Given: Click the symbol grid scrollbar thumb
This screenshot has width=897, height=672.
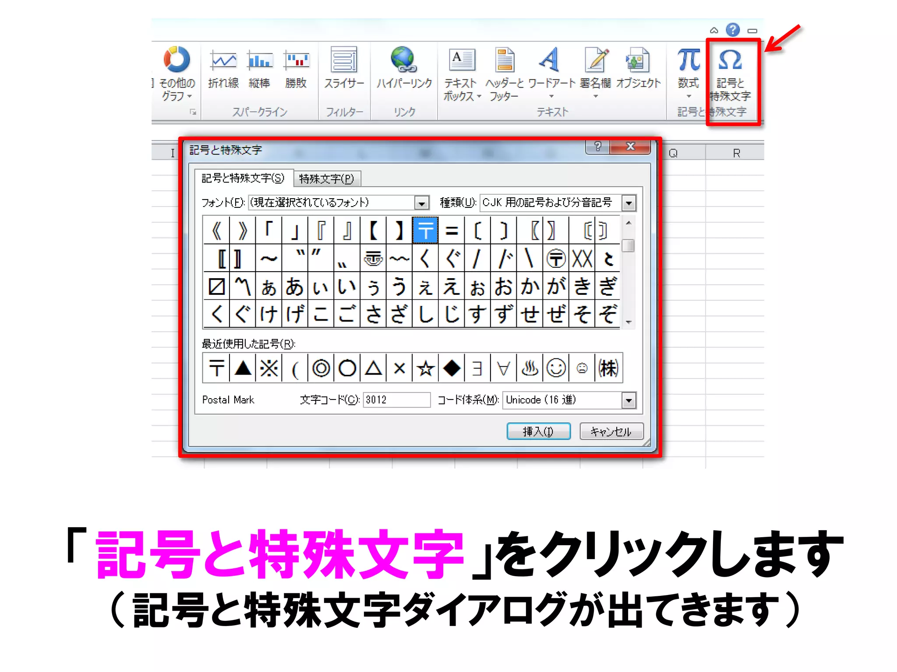Looking at the screenshot, I should pyautogui.click(x=629, y=245).
